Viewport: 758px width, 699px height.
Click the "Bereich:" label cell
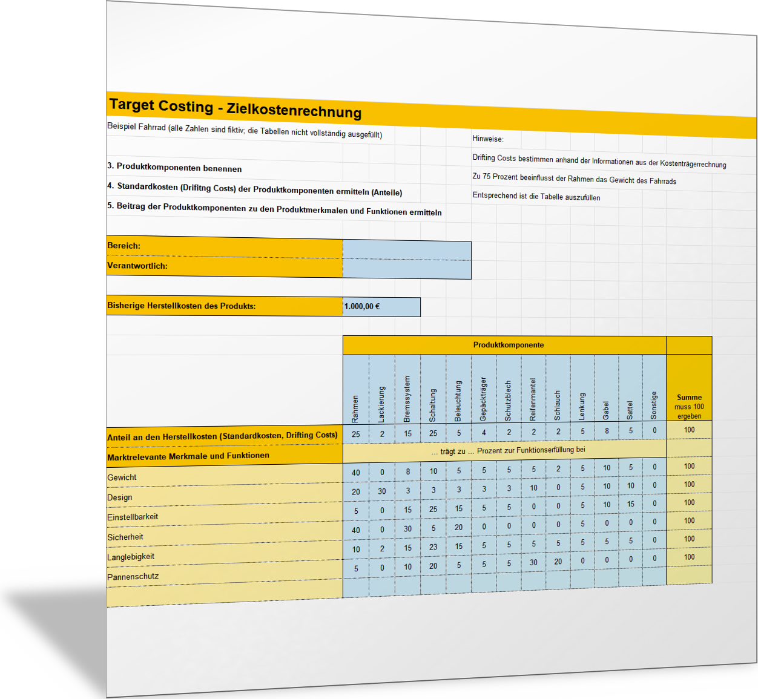click(x=225, y=247)
